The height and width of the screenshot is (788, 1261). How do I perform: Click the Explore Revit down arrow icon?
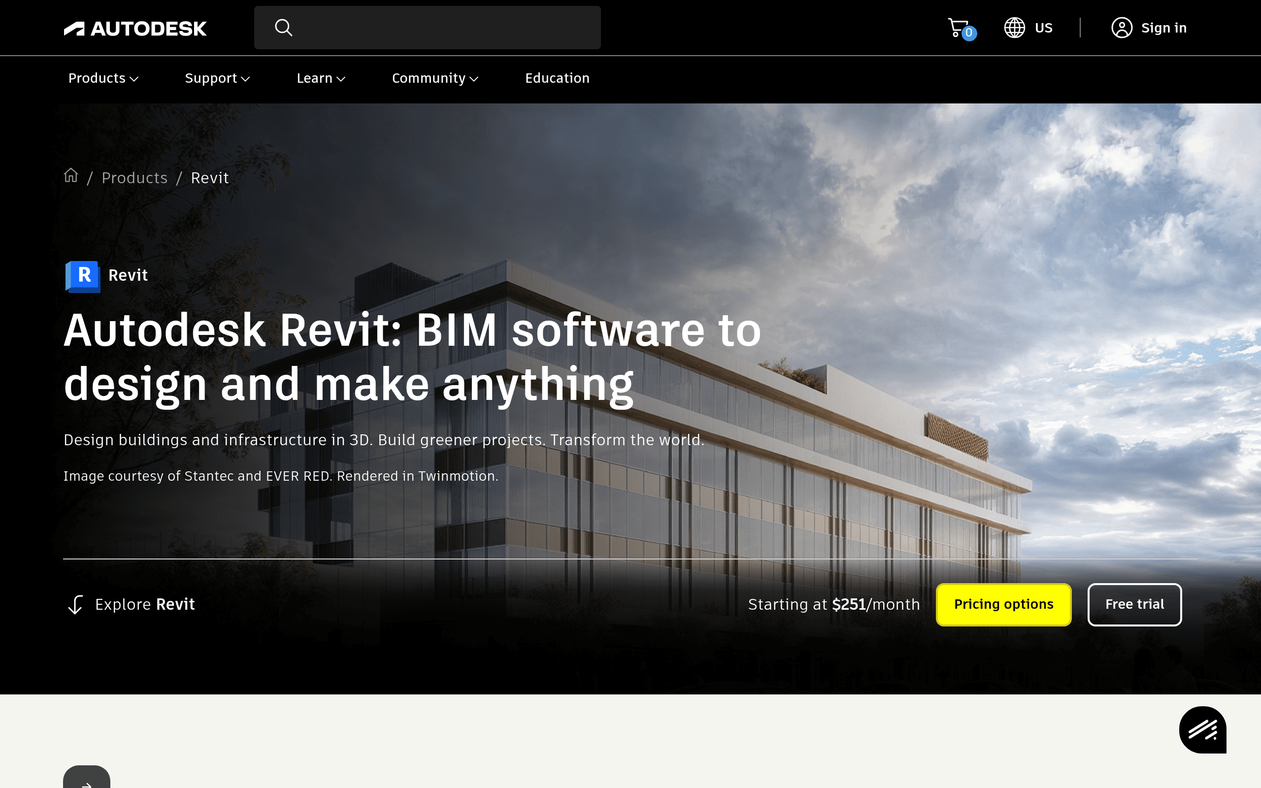point(75,605)
